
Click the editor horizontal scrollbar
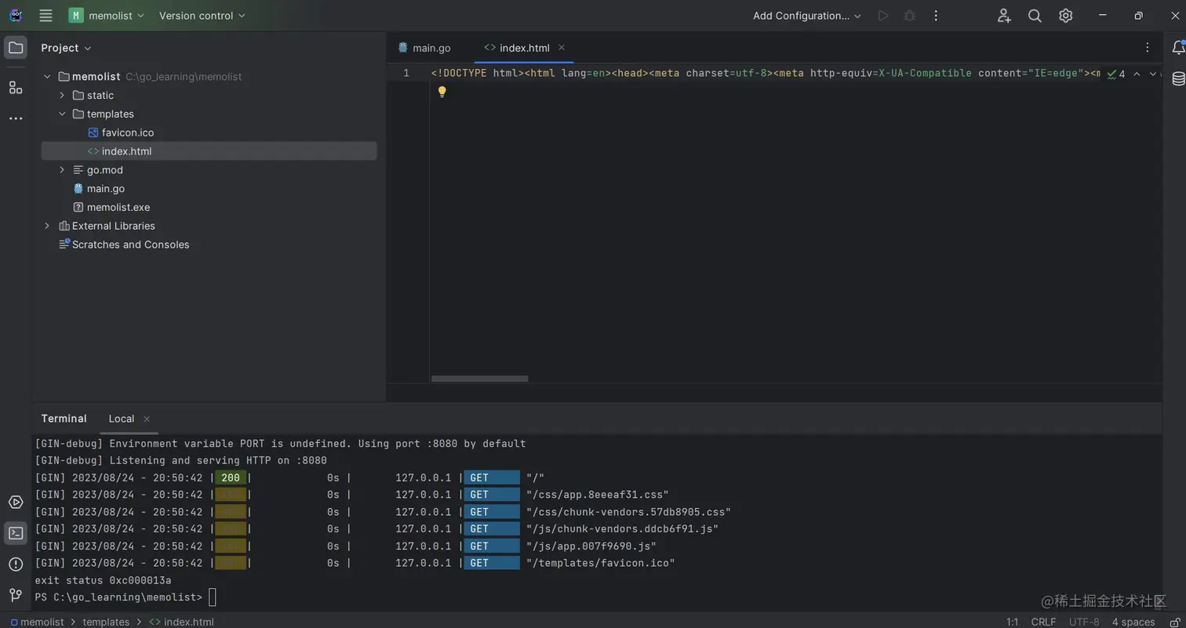[x=479, y=379]
